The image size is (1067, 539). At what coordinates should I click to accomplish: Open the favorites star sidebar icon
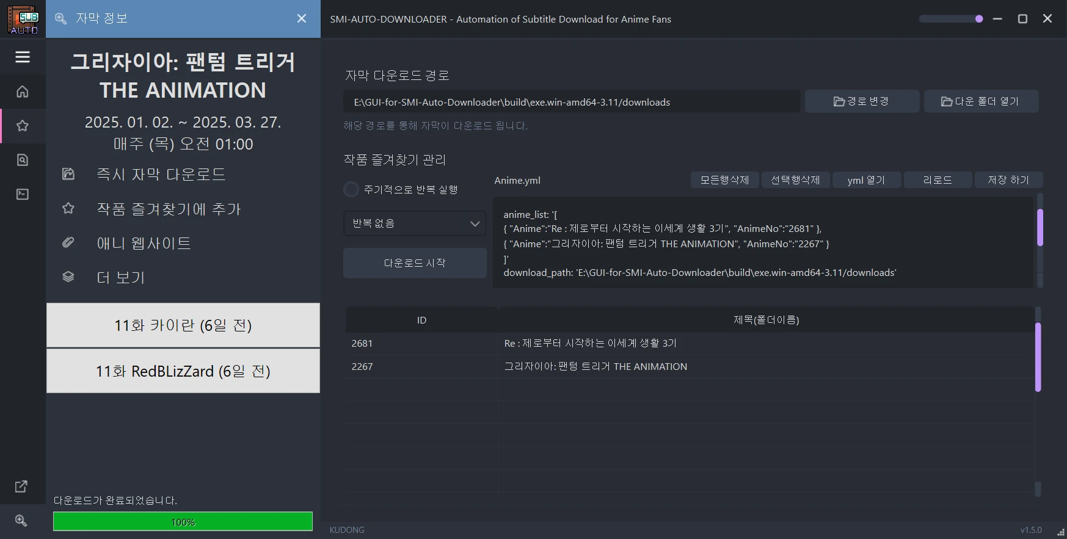point(23,126)
